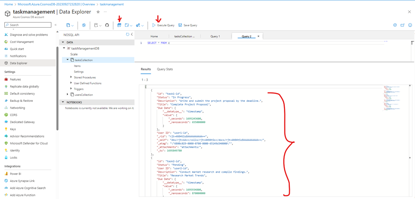This screenshot has width=415, height=199.
Task: Click the open full screen icon
Action: [403, 25]
